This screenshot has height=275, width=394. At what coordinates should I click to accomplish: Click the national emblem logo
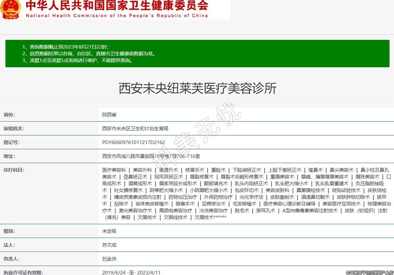pos(10,9)
